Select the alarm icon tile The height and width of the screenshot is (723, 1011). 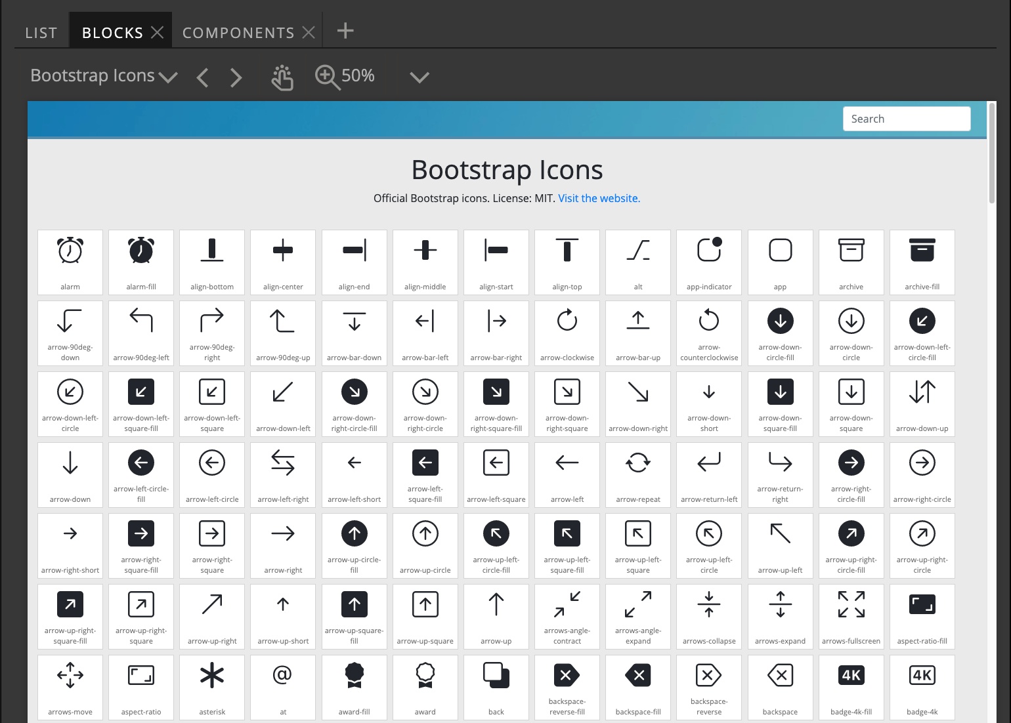(70, 262)
